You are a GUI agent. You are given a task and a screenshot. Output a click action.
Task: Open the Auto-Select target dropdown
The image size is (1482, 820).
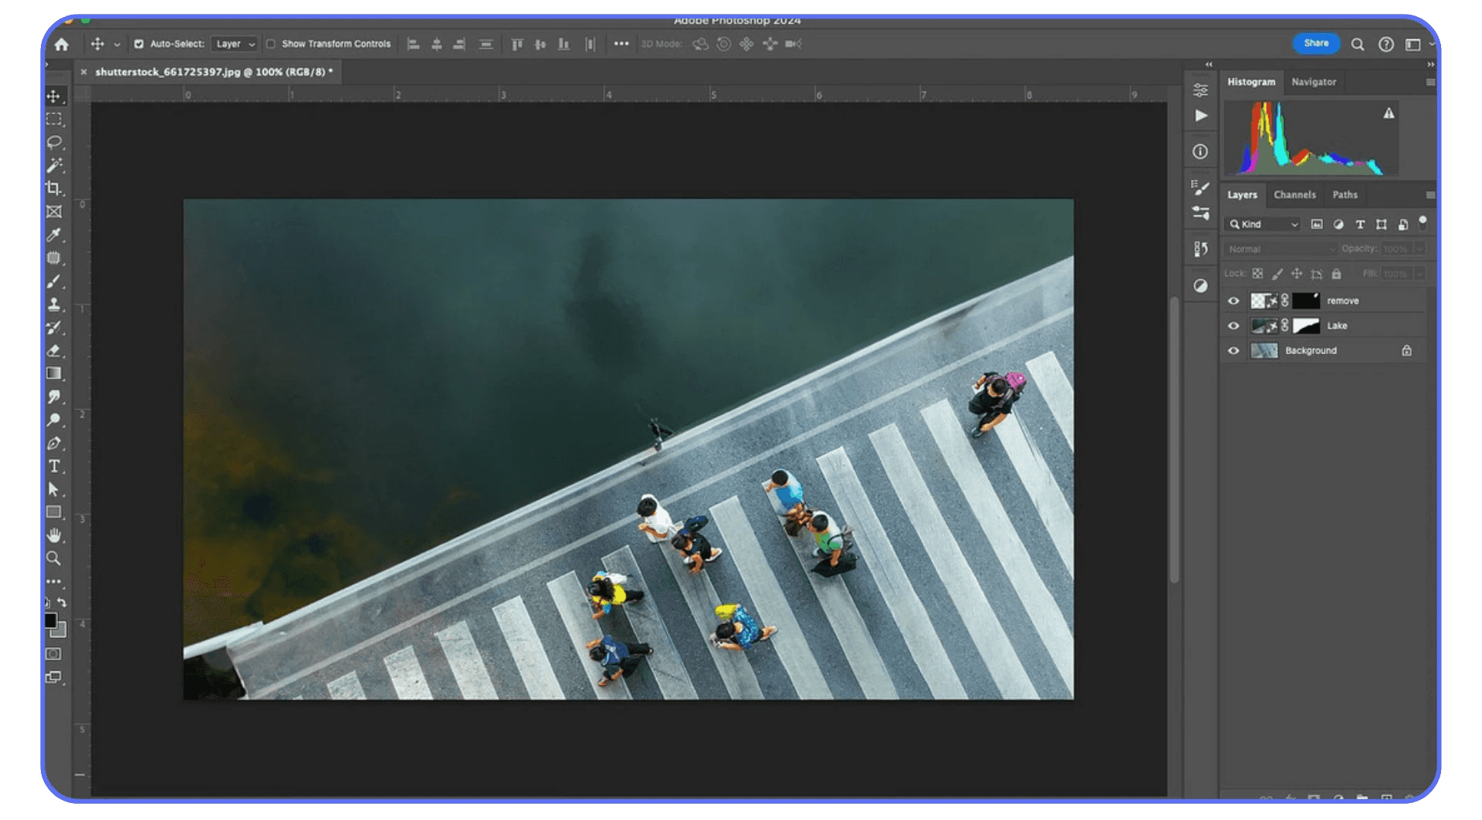[234, 44]
